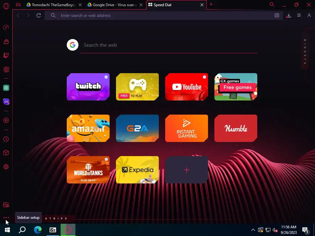Close the Speed Dial tab

point(202,5)
